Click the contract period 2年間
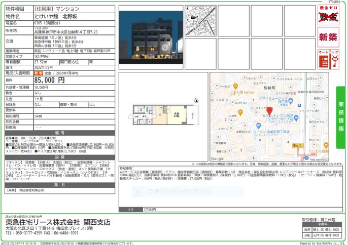348x245 pixels. [38, 116]
